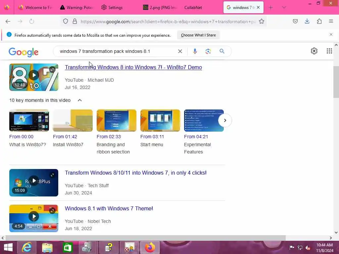Open Google apps grid

point(329,51)
